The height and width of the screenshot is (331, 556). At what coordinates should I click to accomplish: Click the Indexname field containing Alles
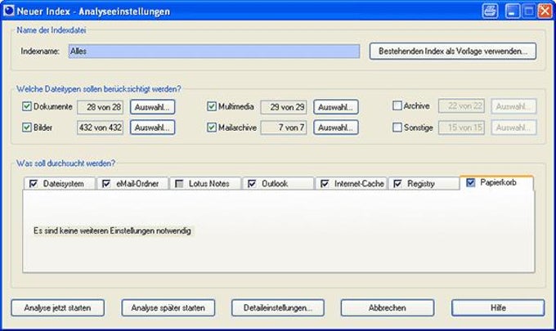[214, 51]
